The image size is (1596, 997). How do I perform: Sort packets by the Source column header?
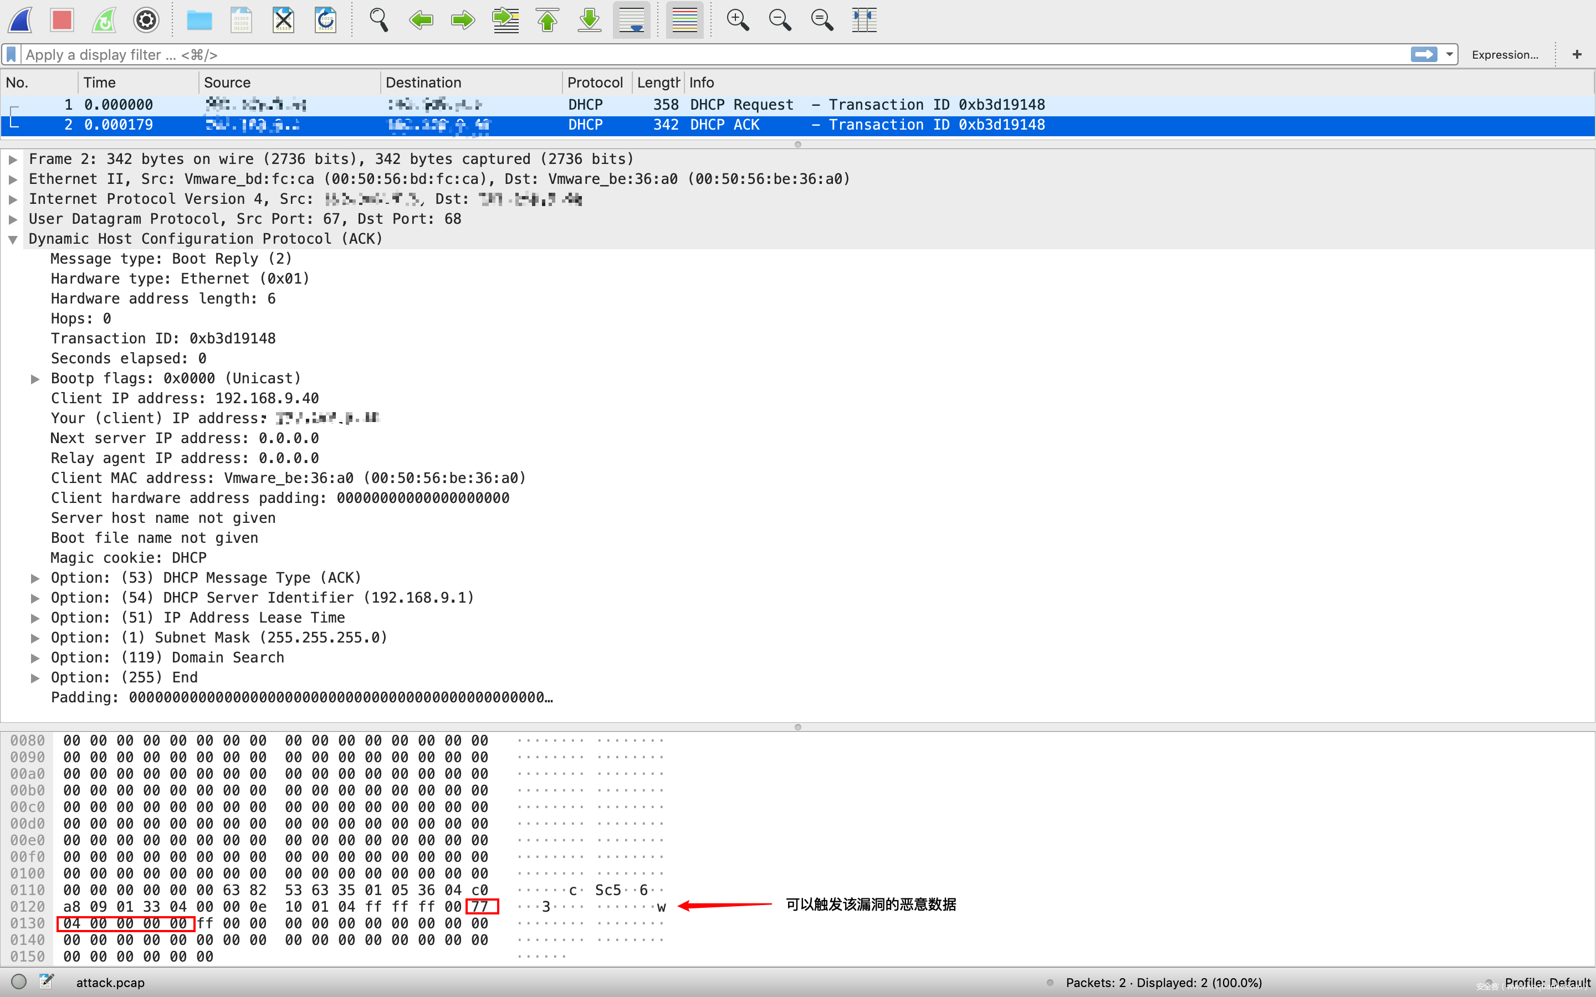point(227,83)
